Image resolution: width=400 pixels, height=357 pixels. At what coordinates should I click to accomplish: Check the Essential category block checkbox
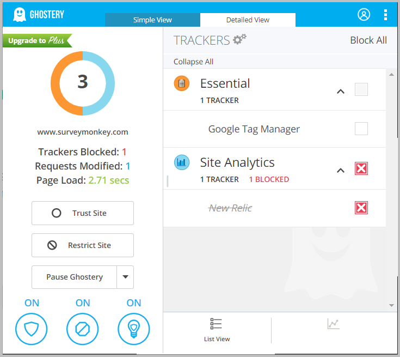pos(361,89)
